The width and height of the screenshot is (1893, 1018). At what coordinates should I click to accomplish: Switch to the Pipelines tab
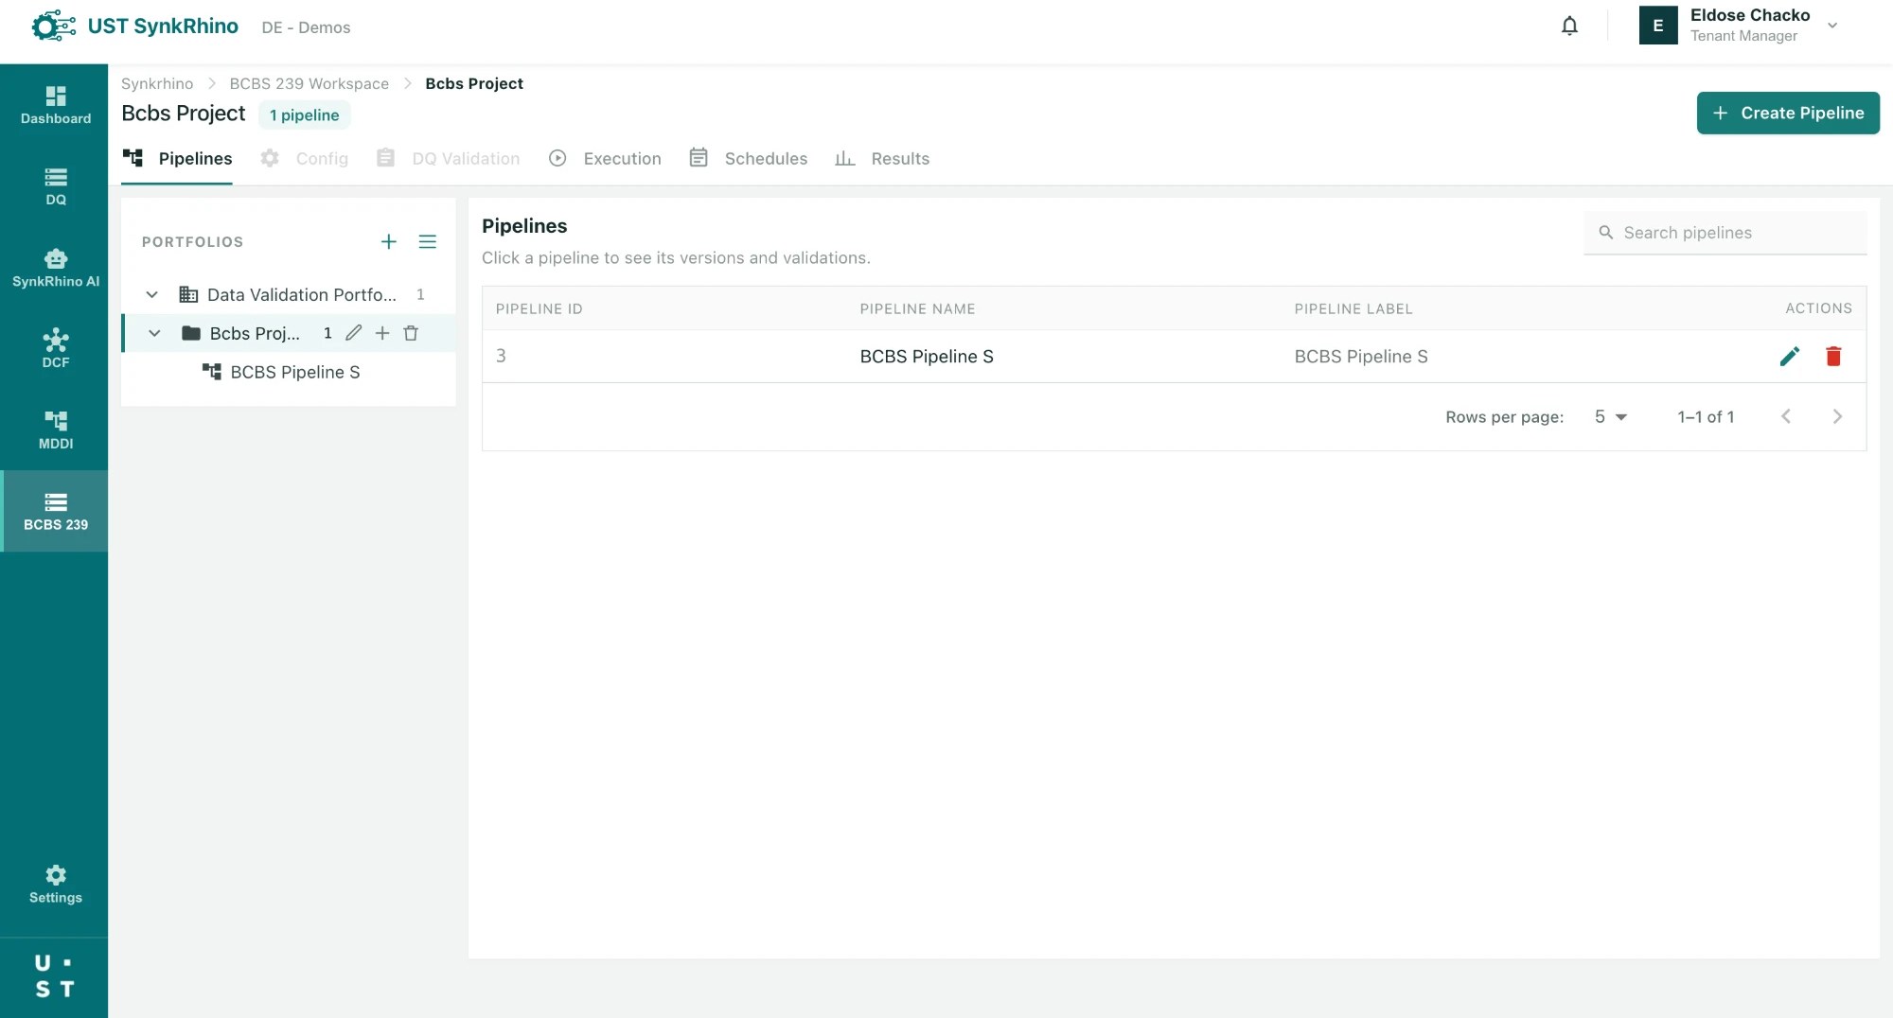pos(178,159)
